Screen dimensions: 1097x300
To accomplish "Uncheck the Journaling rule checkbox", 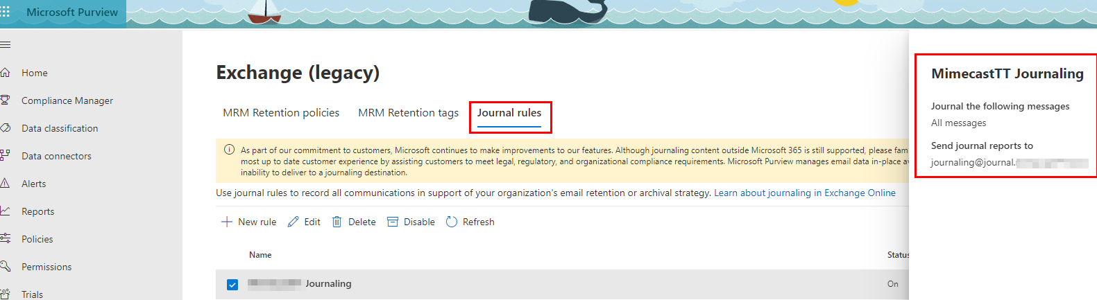I will coord(232,284).
